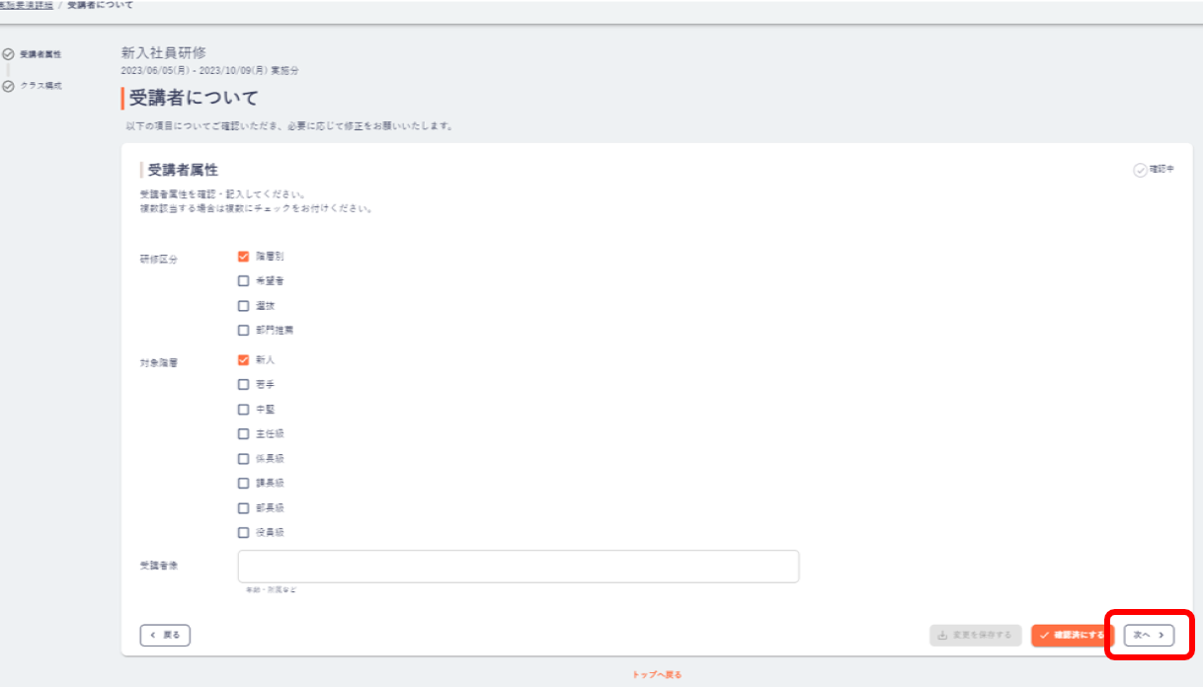The height and width of the screenshot is (687, 1203).
Task: Check the 役員級 checkbox
Action: [243, 533]
